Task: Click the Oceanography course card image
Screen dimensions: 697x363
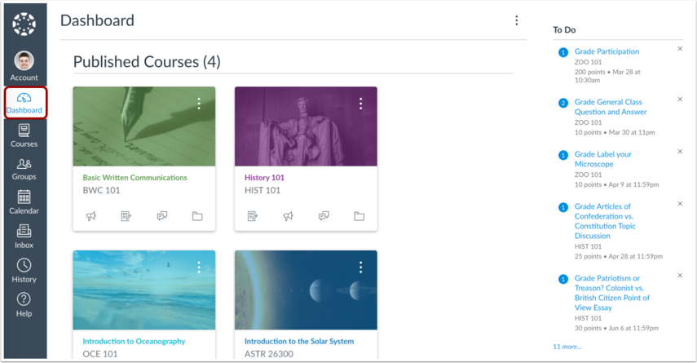Action: (144, 290)
